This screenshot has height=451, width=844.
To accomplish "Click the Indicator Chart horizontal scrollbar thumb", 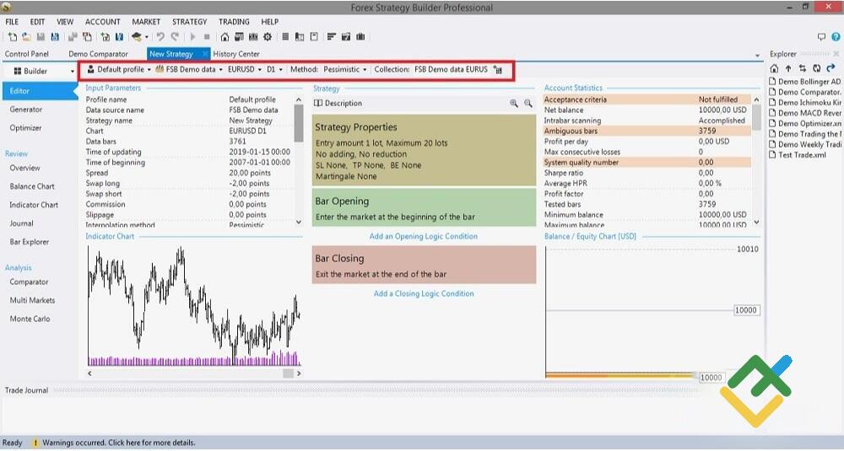I will [288, 373].
